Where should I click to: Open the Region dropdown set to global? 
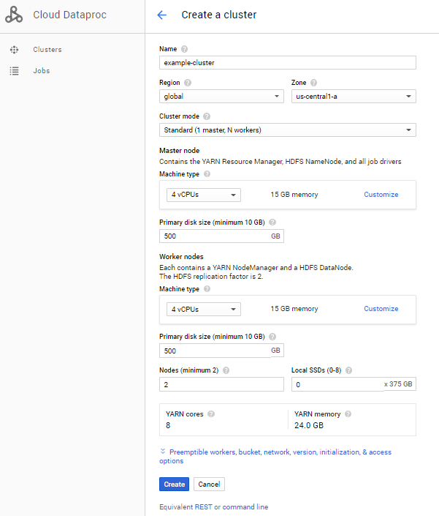click(x=221, y=97)
